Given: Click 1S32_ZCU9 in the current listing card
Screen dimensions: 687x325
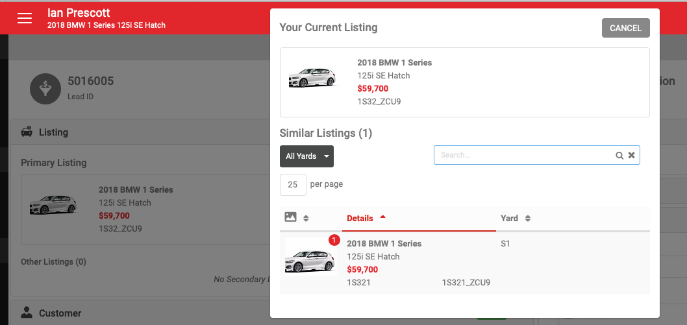Looking at the screenshot, I should pos(379,101).
